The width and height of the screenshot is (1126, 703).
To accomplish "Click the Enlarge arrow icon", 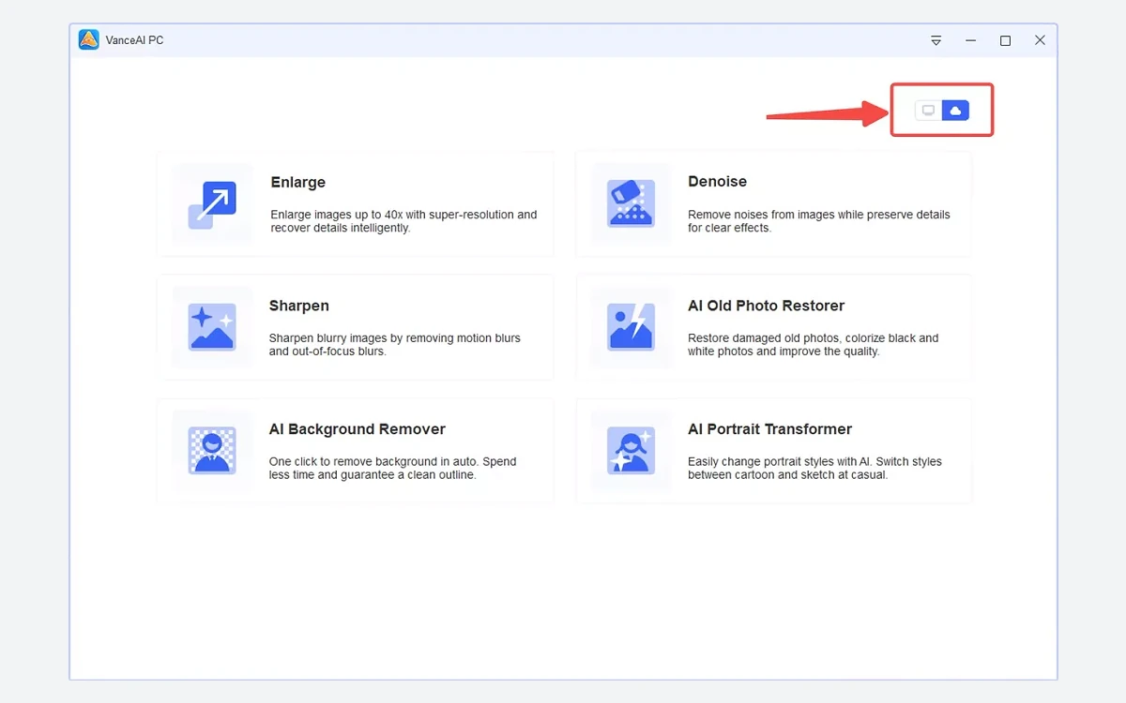I will 212,204.
